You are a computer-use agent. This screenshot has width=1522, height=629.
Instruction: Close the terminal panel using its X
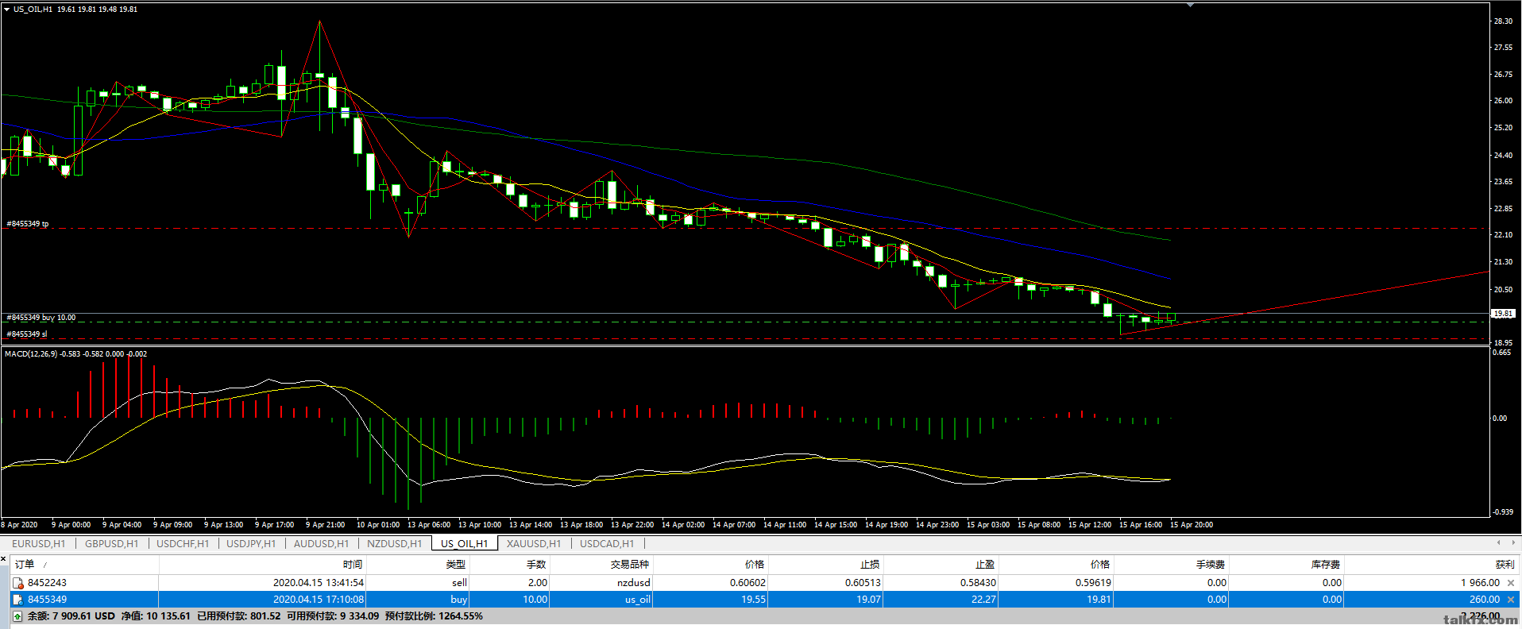click(4, 559)
